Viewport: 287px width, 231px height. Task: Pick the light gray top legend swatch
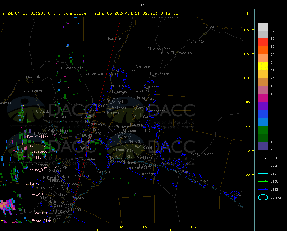(263, 27)
